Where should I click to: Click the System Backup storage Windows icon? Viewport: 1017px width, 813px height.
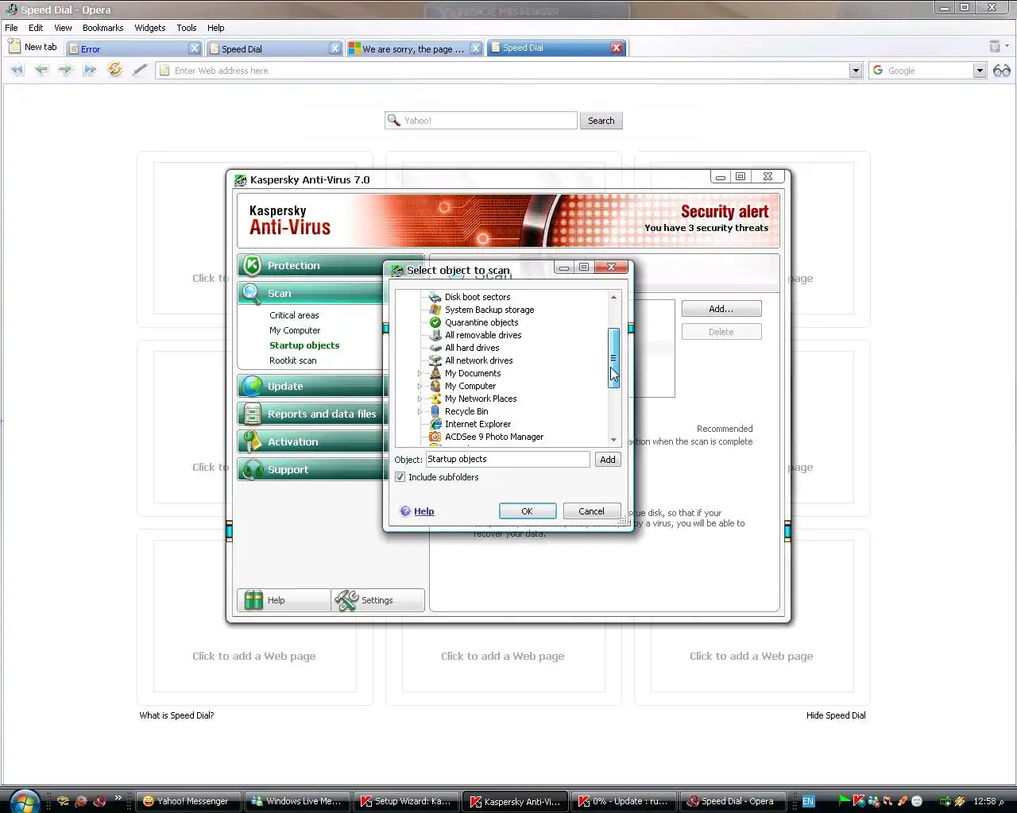[435, 310]
